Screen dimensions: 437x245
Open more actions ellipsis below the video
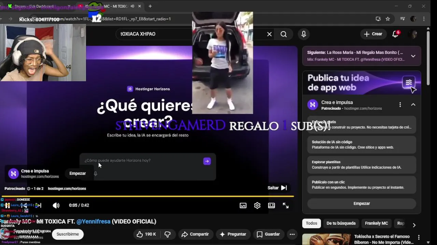click(x=292, y=234)
